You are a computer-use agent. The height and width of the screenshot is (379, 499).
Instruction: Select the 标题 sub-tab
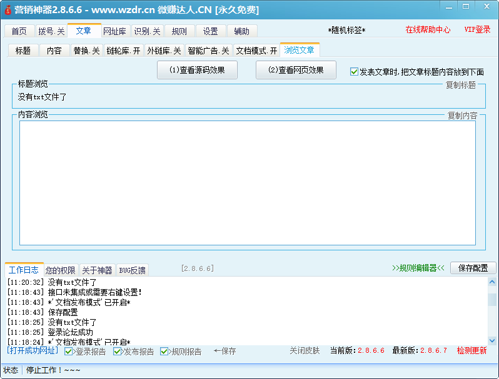(23, 51)
